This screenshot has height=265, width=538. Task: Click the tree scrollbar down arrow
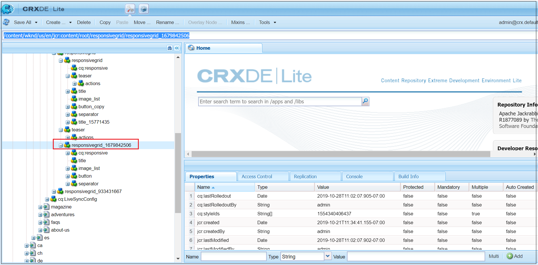tap(178, 259)
